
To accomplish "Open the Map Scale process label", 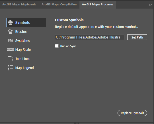I will click(23, 50).
